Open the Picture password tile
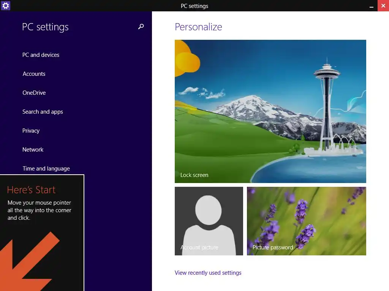389x291 pixels. (x=307, y=221)
